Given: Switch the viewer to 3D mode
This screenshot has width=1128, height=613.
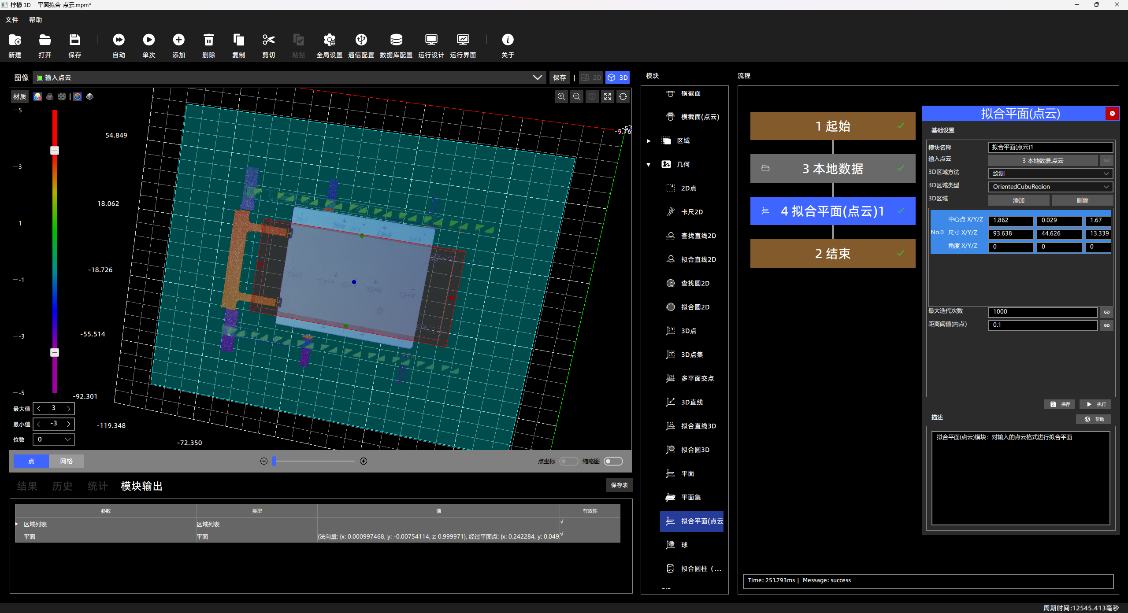Looking at the screenshot, I should pos(617,78).
